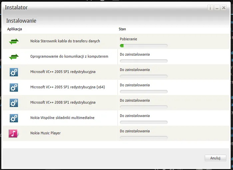The width and height of the screenshot is (233, 170).
Task: Close the Instalator window
Action: pos(224,8)
